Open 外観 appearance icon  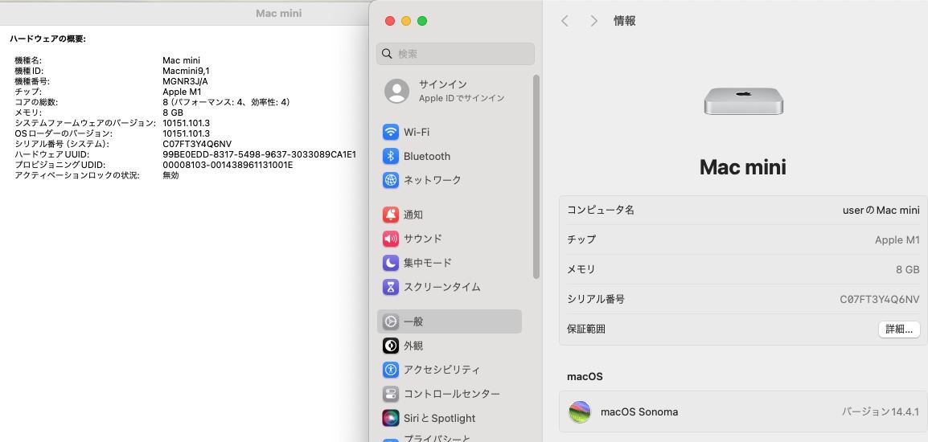click(x=391, y=346)
